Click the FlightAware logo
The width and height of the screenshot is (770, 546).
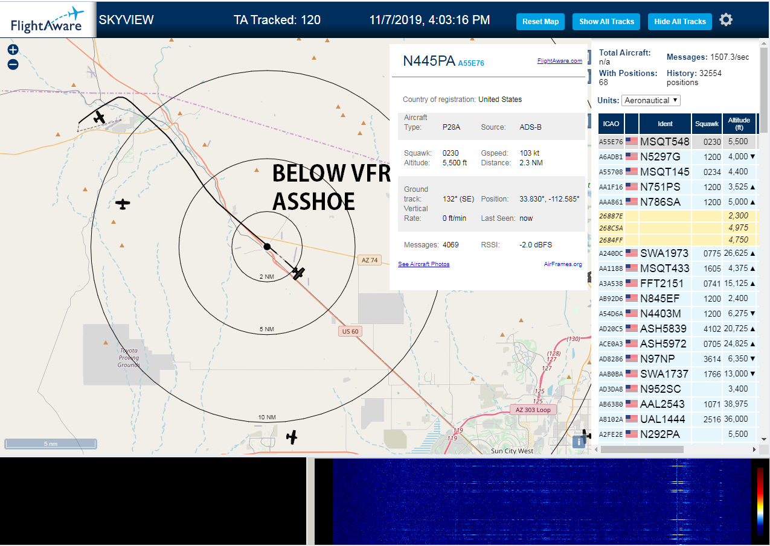(47, 20)
